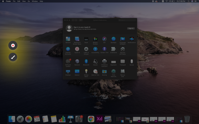Focus the System Preferences search field

point(127,20)
